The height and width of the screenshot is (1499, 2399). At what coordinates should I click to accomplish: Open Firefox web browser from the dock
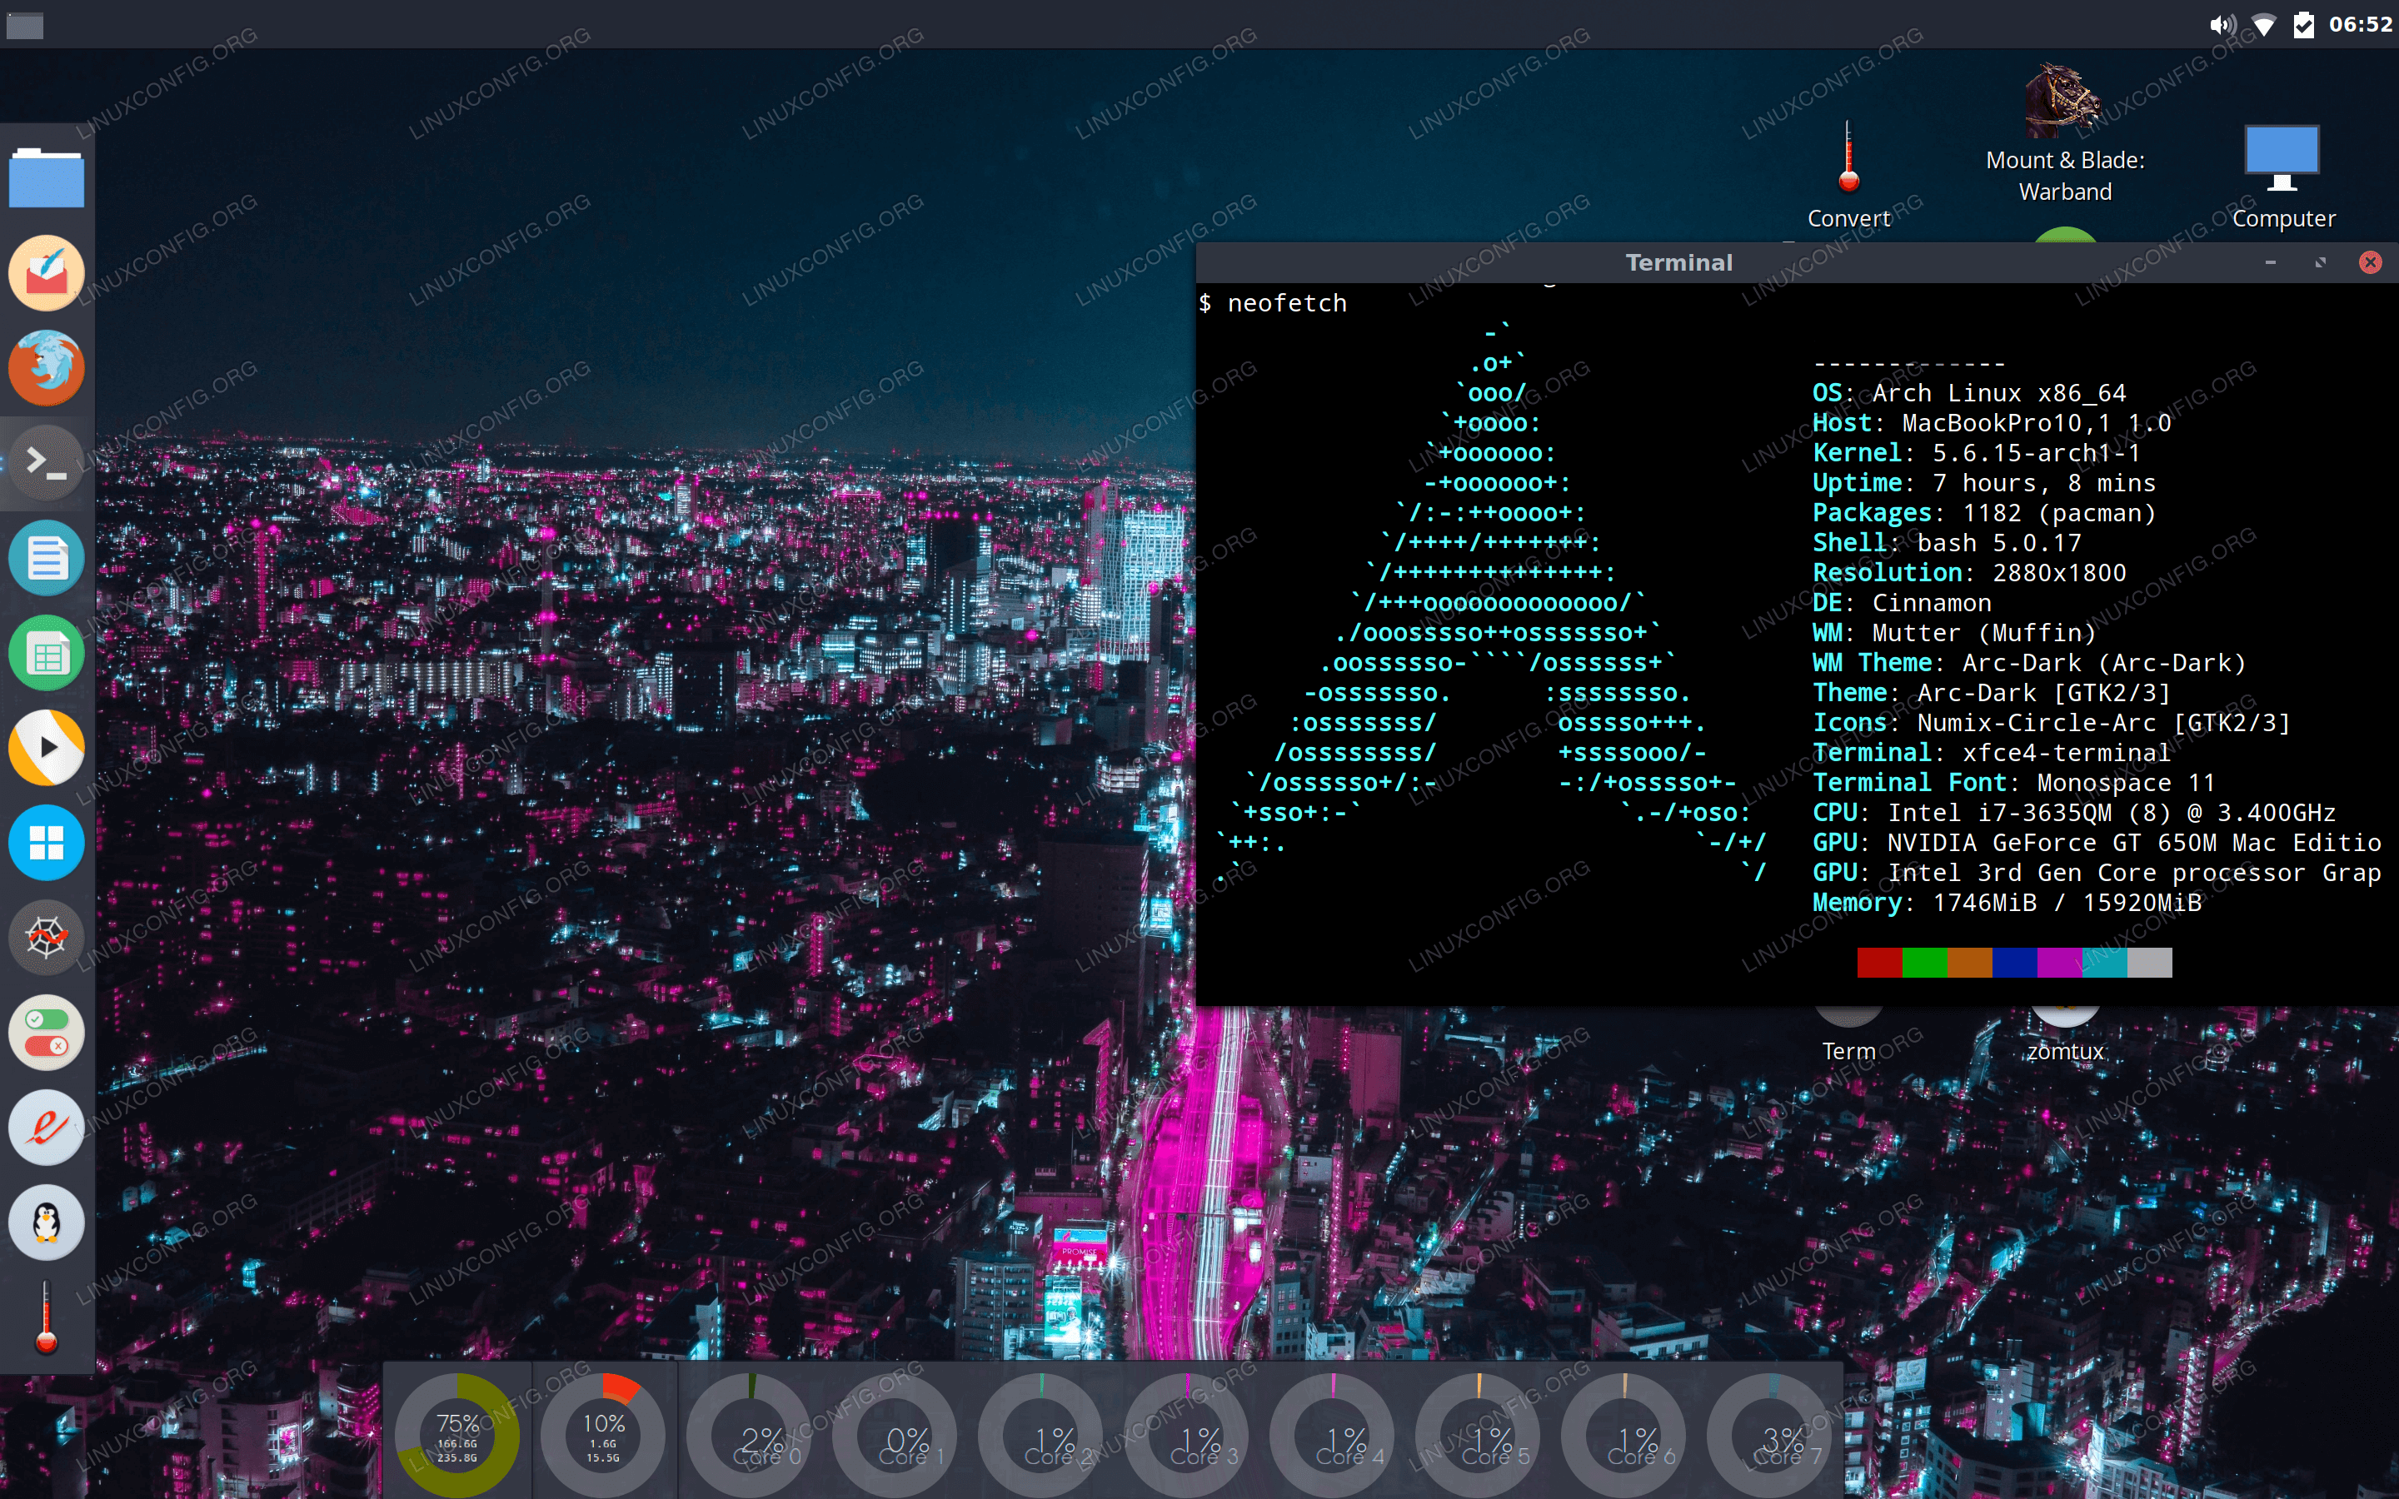pyautogui.click(x=46, y=368)
